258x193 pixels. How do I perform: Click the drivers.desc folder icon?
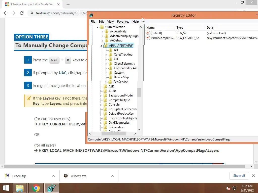pos(105,127)
